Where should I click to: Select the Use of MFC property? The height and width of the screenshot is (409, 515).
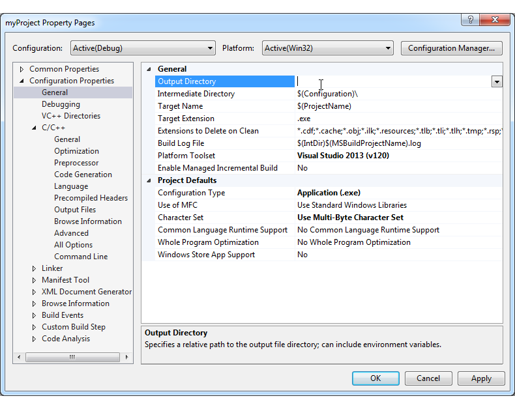pos(225,206)
